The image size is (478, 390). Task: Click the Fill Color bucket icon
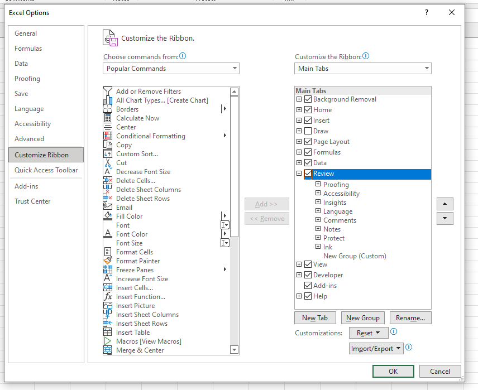click(108, 216)
